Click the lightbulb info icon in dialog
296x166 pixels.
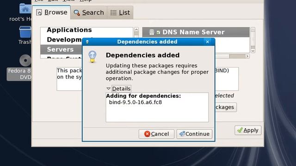tap(92, 57)
